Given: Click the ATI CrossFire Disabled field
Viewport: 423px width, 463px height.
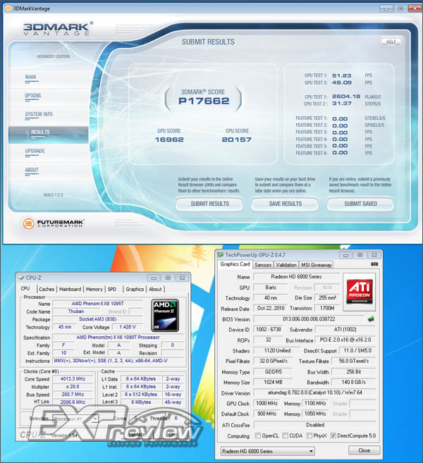Looking at the screenshot, I should [315, 425].
